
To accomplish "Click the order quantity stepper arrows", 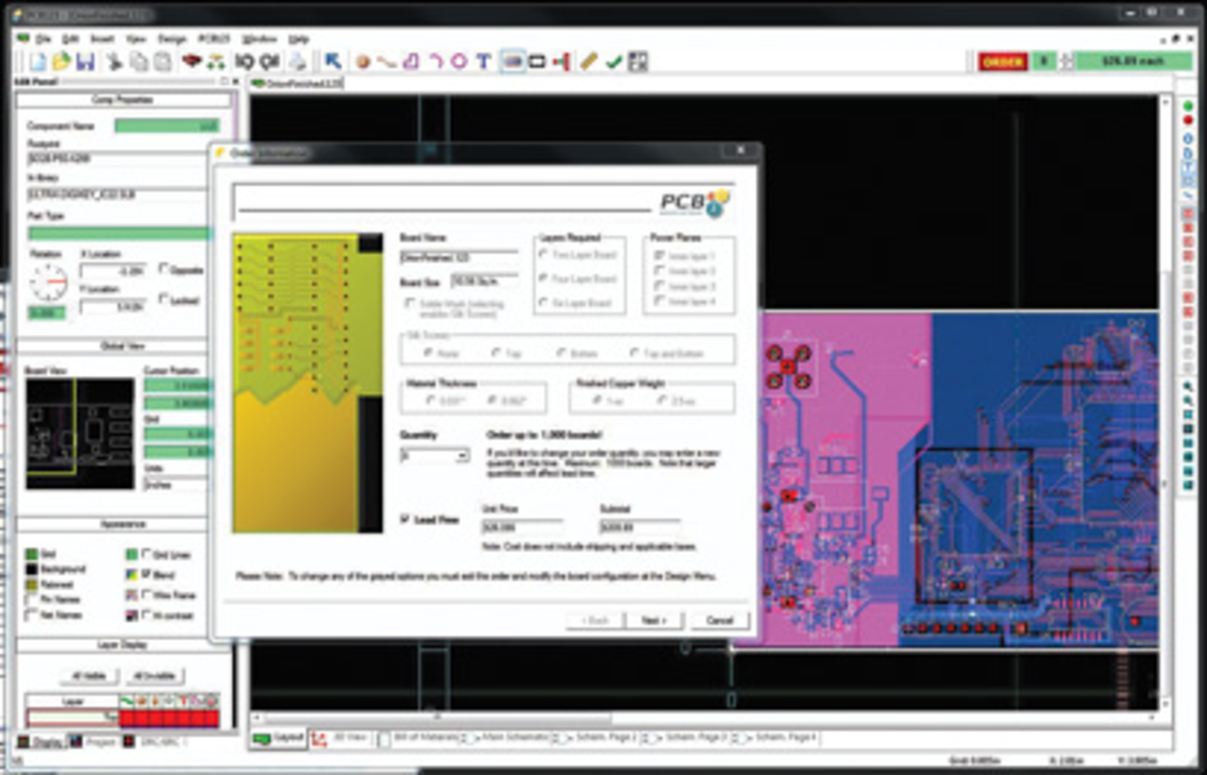I will tap(1066, 62).
